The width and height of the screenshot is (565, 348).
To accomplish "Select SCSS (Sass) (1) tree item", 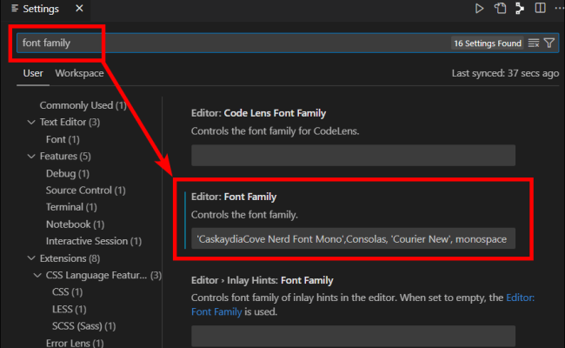I will (x=83, y=326).
